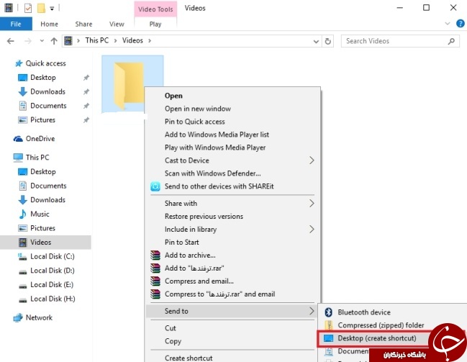
Task: Expand the Cast to Device submenu
Action: point(312,160)
